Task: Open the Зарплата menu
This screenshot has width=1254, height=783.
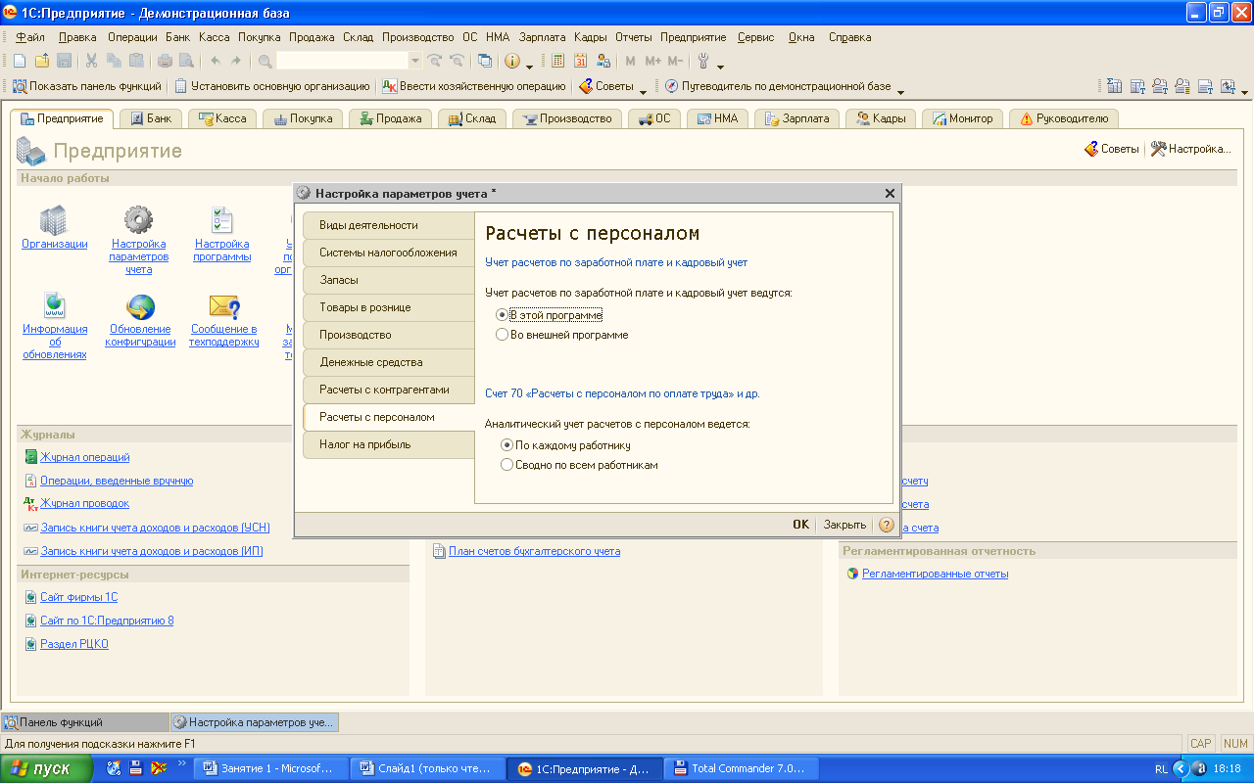Action: pyautogui.click(x=543, y=37)
